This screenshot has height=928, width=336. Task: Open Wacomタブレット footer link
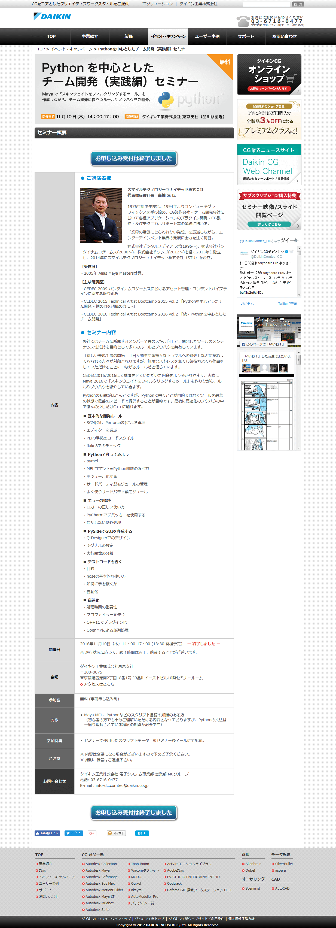click(x=145, y=870)
